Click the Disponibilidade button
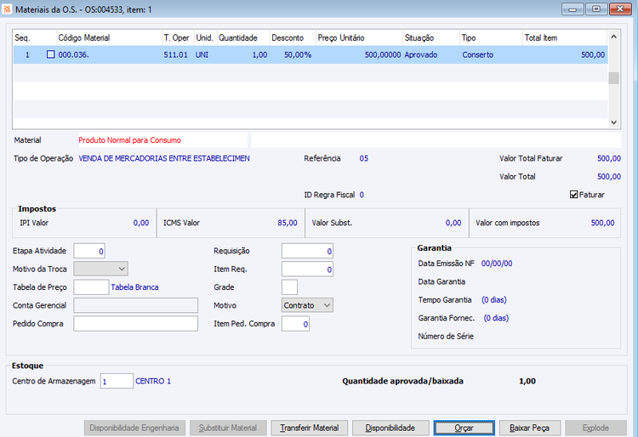The height and width of the screenshot is (437, 638). coord(390,428)
